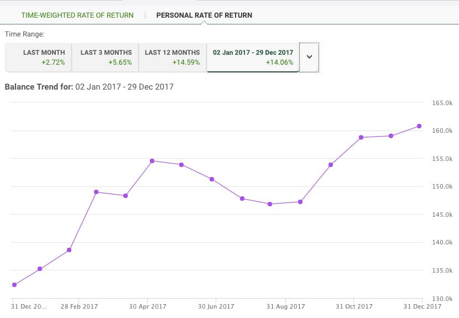The height and width of the screenshot is (318, 459).
Task: Click the 30 Apr 2017 axis label
Action: tap(148, 306)
